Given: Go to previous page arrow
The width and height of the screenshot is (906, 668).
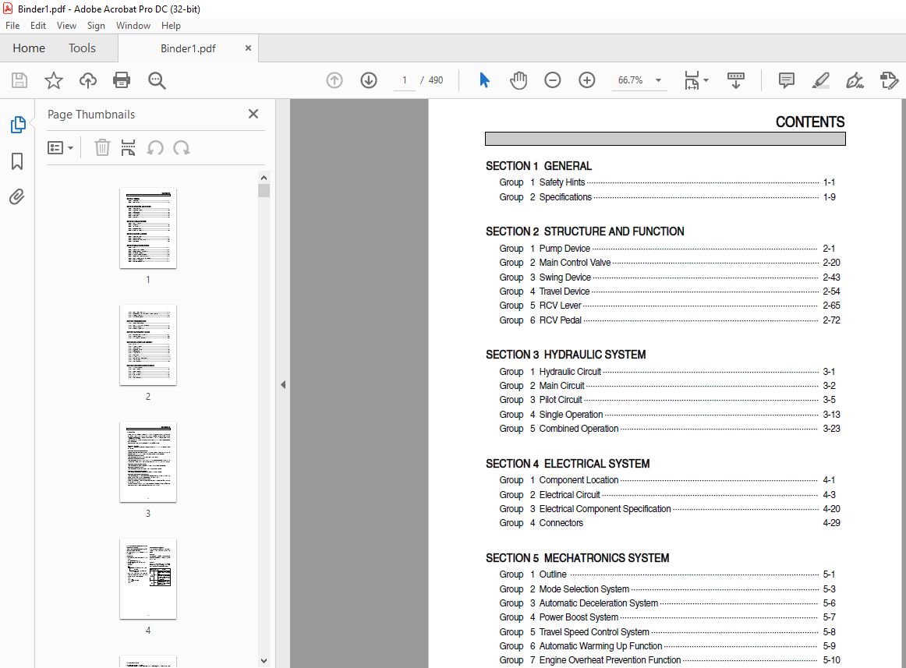Looking at the screenshot, I should (x=334, y=80).
